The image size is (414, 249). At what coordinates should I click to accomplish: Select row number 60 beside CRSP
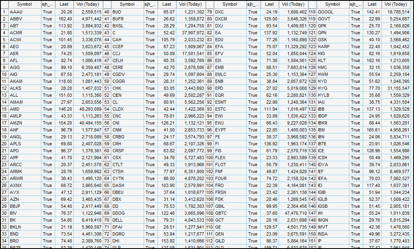coord(107,151)
